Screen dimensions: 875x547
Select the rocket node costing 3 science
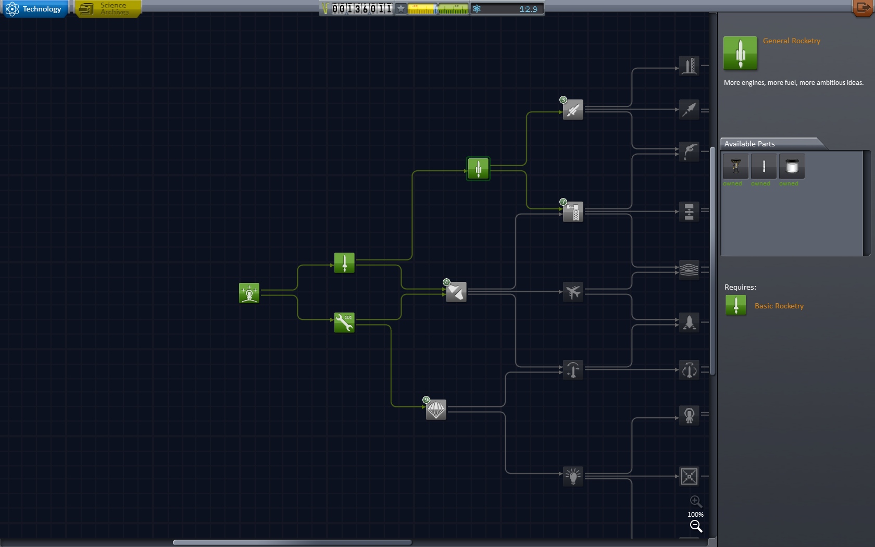(x=573, y=110)
